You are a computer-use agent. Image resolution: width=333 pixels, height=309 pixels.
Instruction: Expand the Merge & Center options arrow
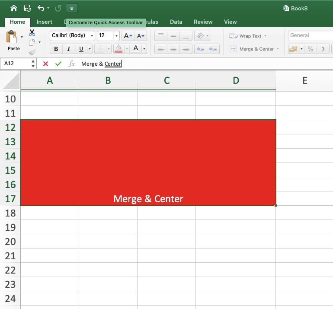[278, 49]
